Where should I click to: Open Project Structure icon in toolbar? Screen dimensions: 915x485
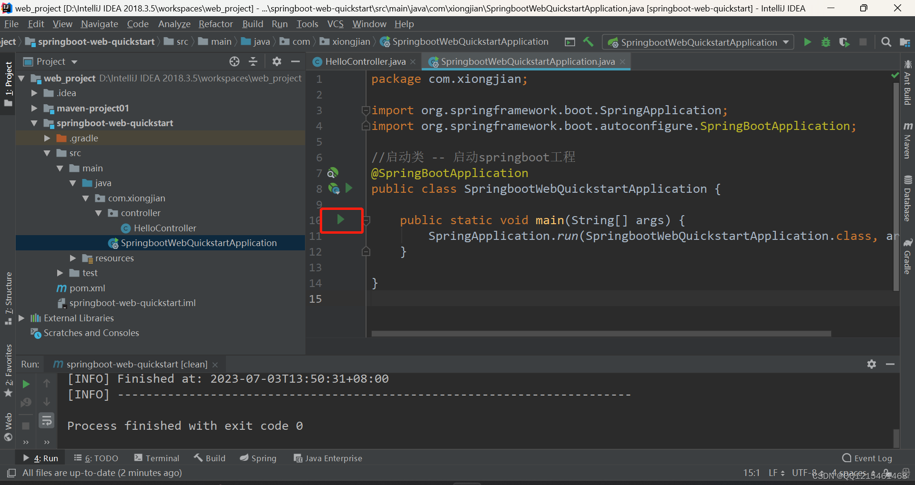[905, 42]
